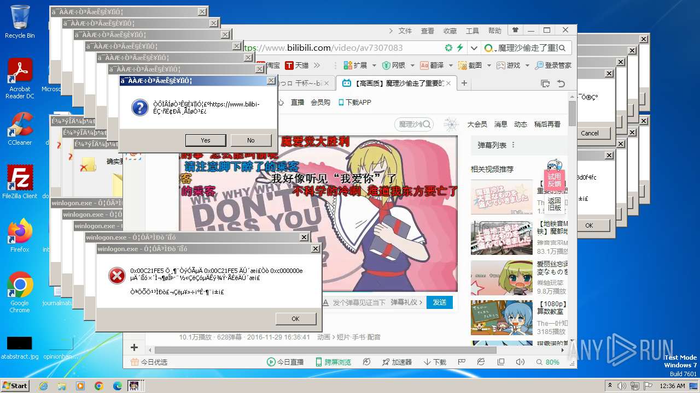
Task: Open 稍后再看 watch later link
Action: click(547, 124)
